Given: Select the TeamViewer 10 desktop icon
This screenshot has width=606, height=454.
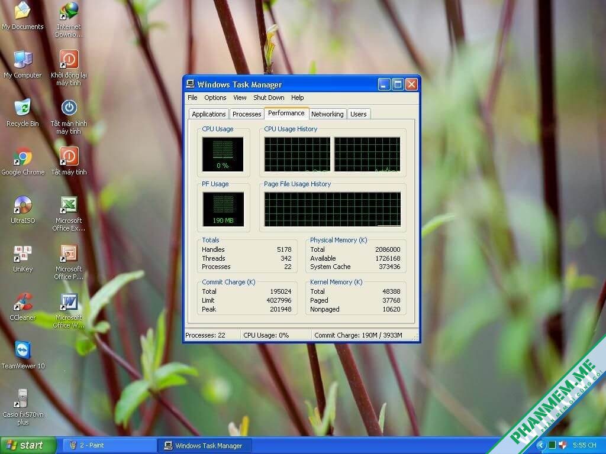Looking at the screenshot, I should tap(23, 355).
